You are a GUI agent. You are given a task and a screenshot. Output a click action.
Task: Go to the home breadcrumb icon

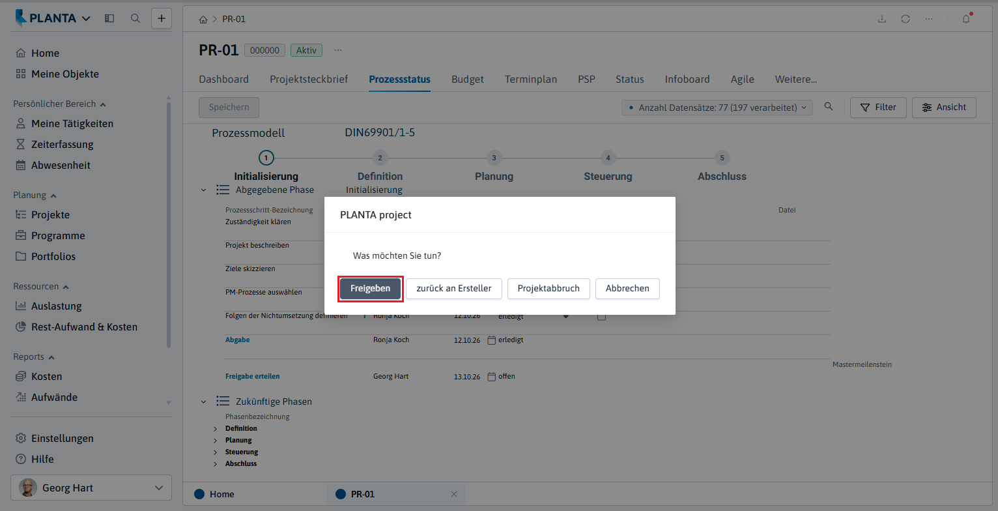(x=203, y=19)
